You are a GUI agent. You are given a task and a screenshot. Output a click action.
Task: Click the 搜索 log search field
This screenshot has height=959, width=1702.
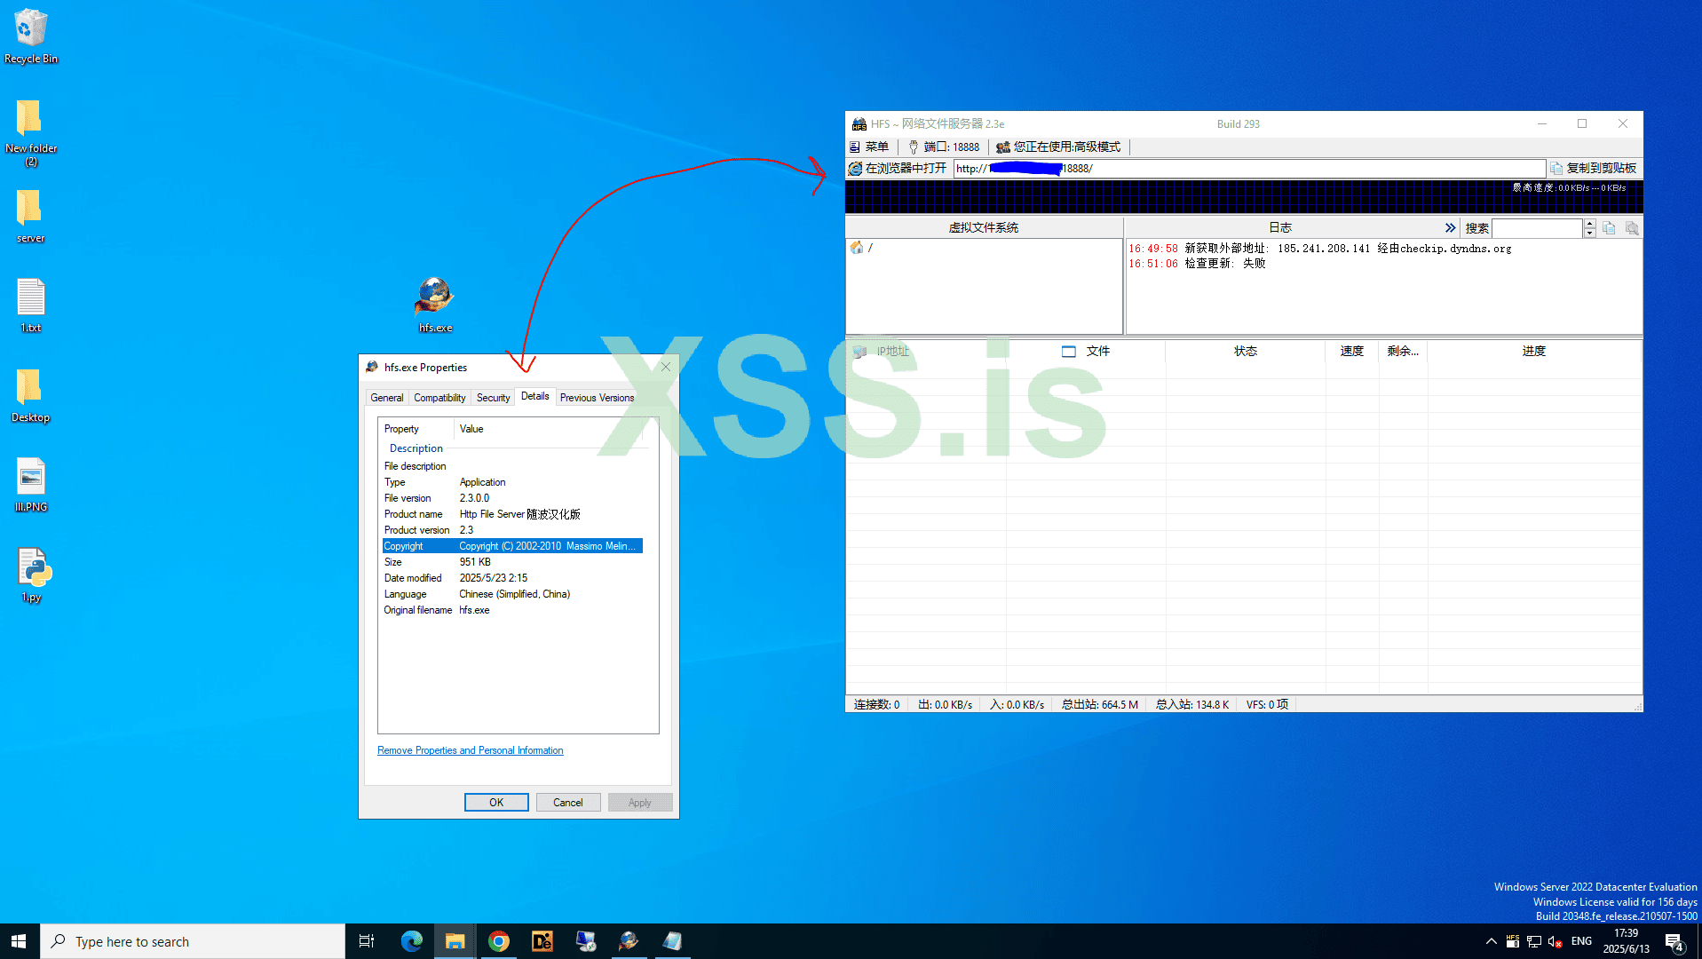(1538, 228)
